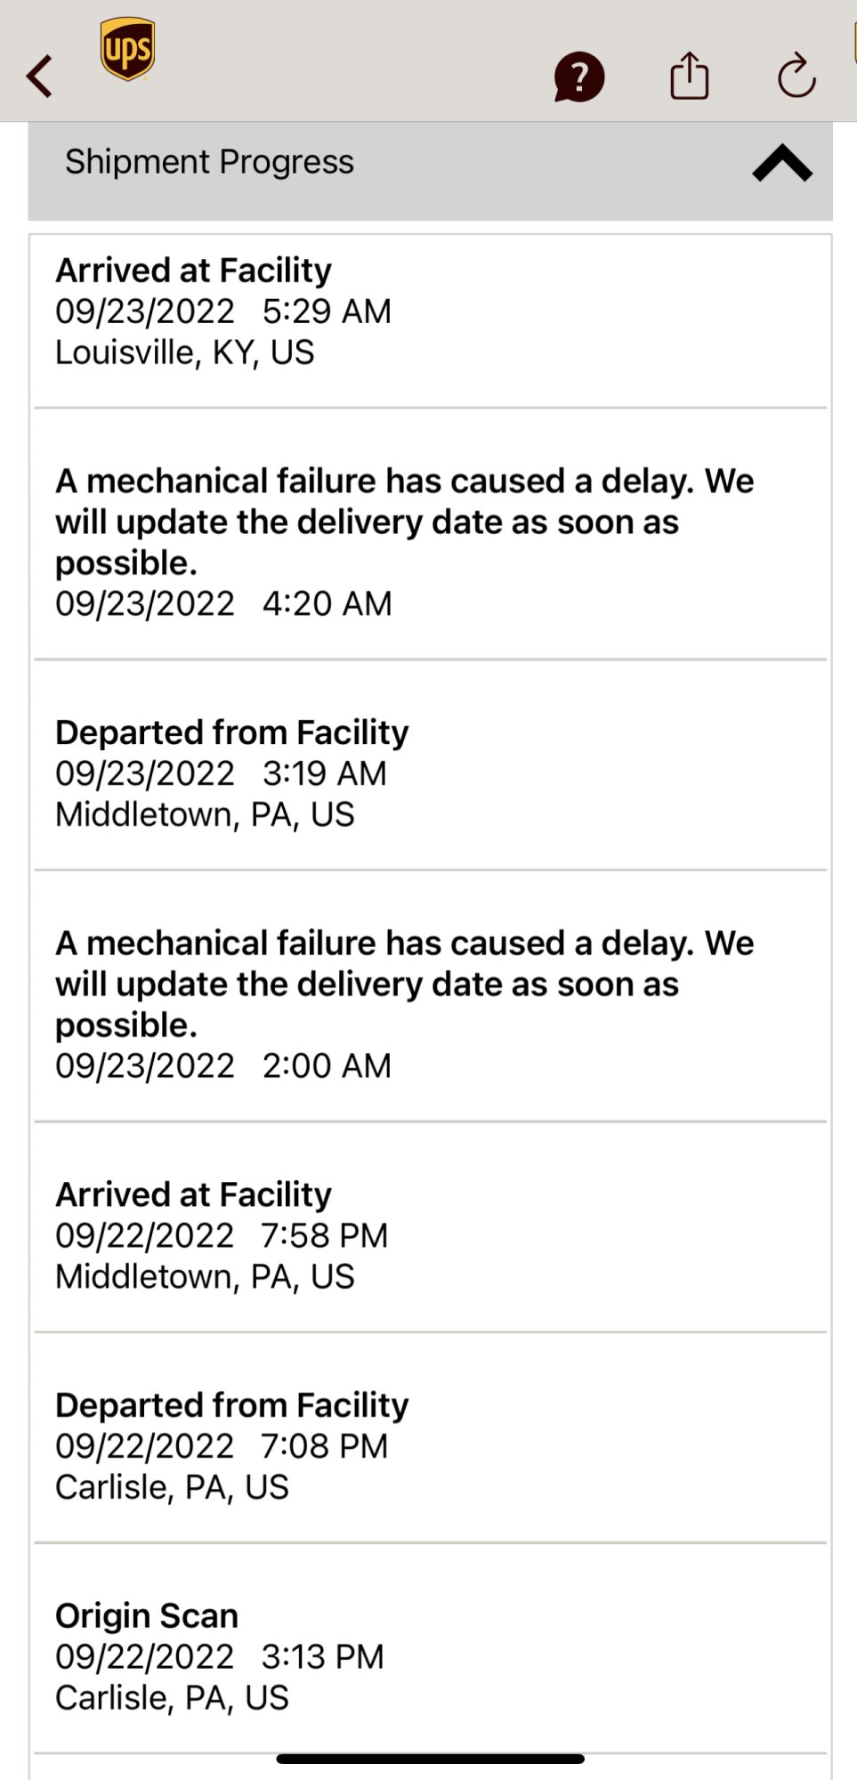The image size is (857, 1780).
Task: Tap the share icon
Action: [689, 76]
